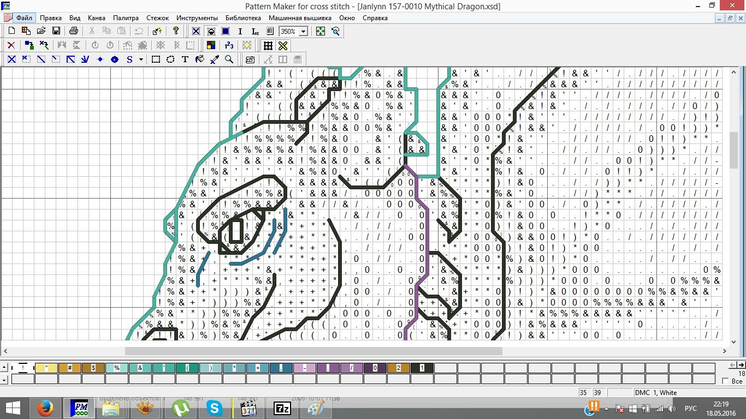
Task: Click the Save floppy disk icon
Action: pyautogui.click(x=56, y=31)
